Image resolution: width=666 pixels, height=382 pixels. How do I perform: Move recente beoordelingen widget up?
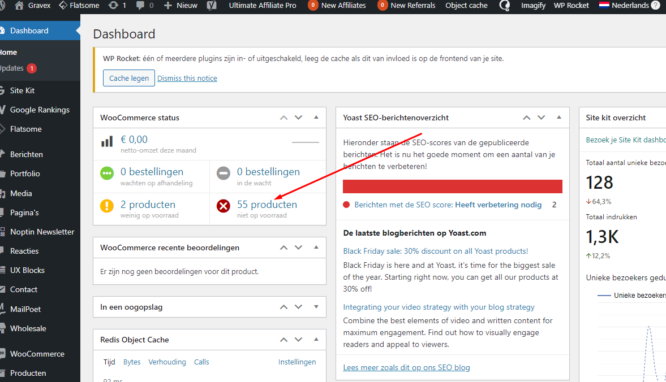pos(283,248)
